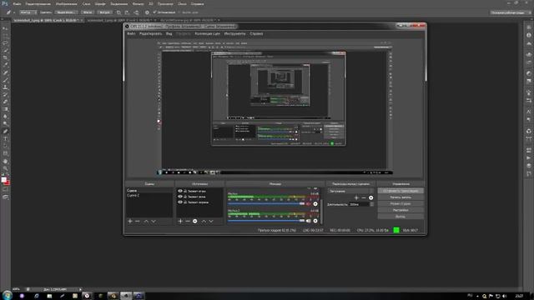Move the OBS source down

point(211,222)
